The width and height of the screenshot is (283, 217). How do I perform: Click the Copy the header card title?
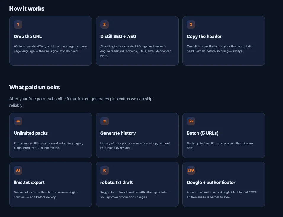coord(204,37)
